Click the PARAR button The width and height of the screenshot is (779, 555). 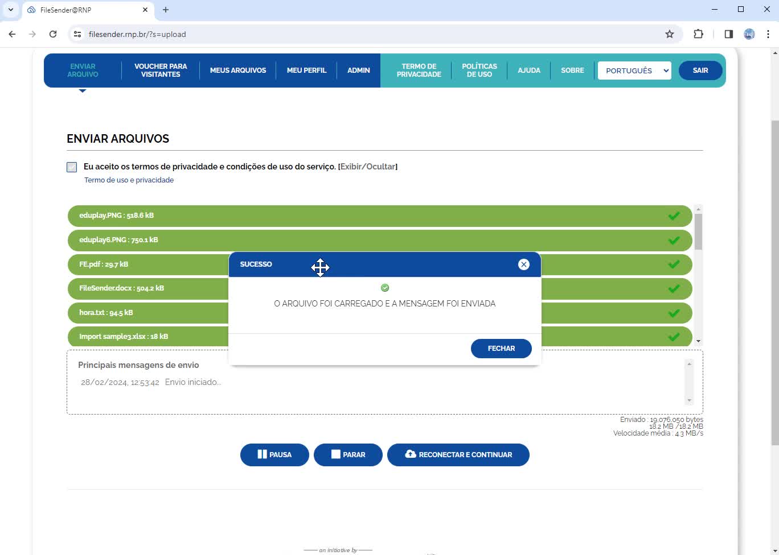[x=348, y=455]
